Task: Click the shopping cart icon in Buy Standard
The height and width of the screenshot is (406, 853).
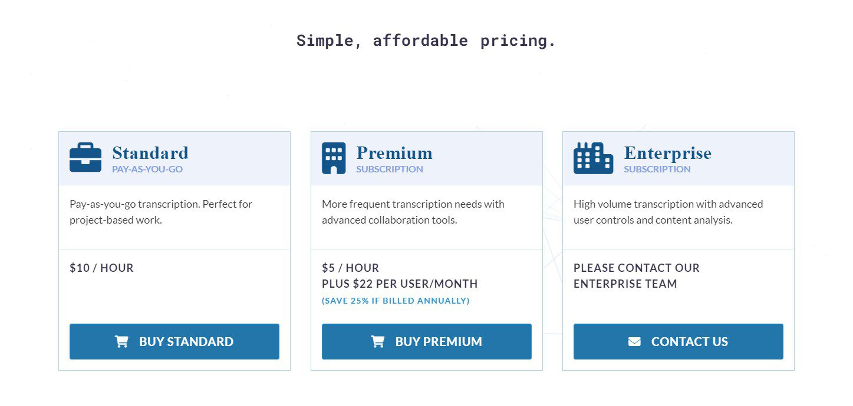Action: pos(121,341)
